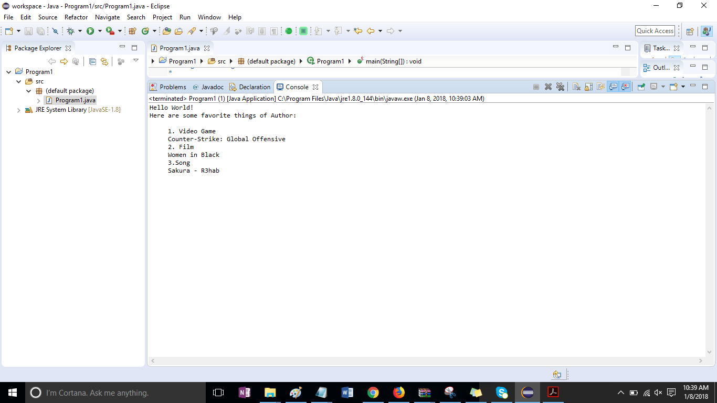Toggle the highlighted green square toolbar button

tap(303, 31)
